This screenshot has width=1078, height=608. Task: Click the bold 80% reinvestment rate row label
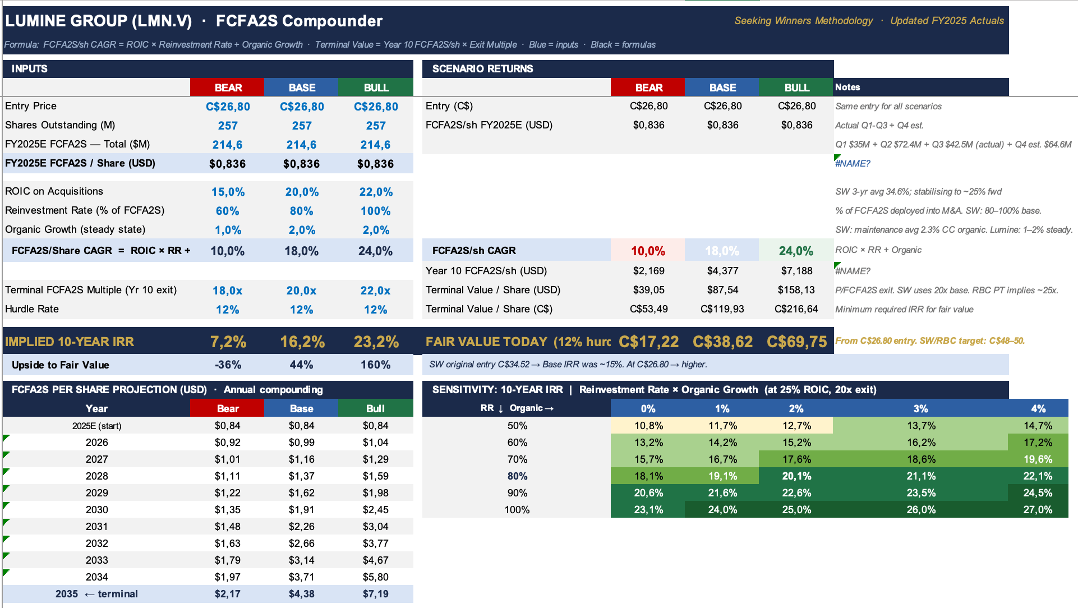click(517, 476)
